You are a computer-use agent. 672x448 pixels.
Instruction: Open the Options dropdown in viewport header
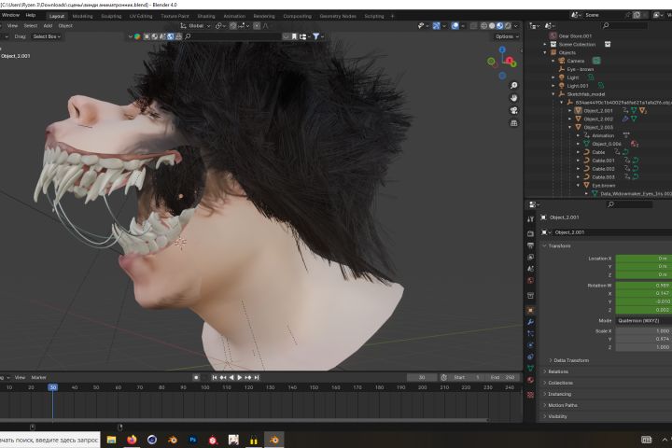point(506,36)
